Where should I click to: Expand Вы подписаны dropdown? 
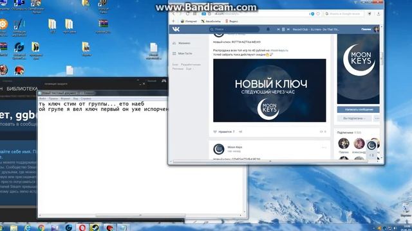tap(354, 118)
